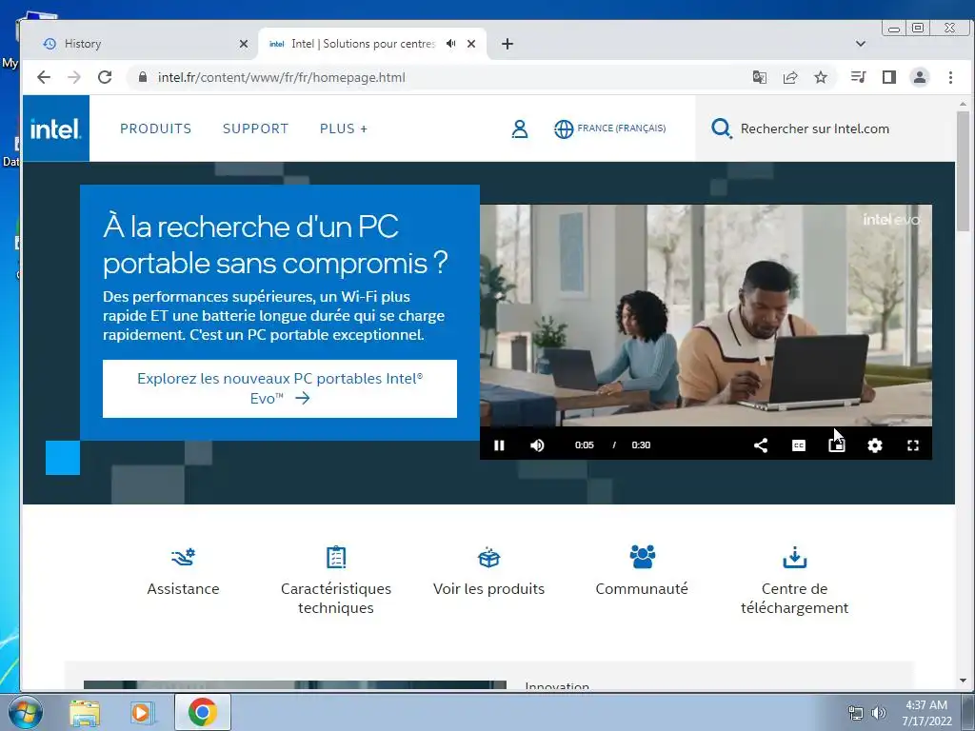Click the site lock icon in address bar
The height and width of the screenshot is (731, 975).
click(x=143, y=77)
